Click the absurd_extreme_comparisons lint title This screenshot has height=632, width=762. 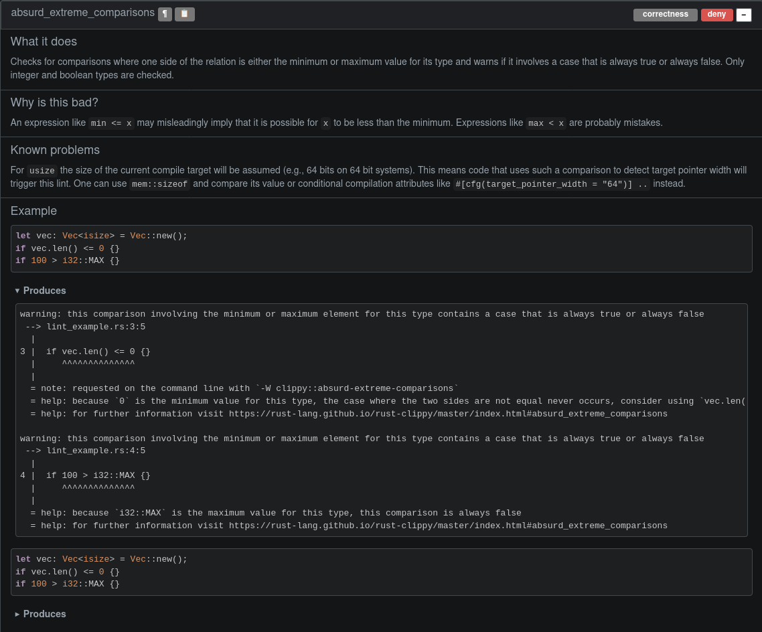tap(82, 13)
